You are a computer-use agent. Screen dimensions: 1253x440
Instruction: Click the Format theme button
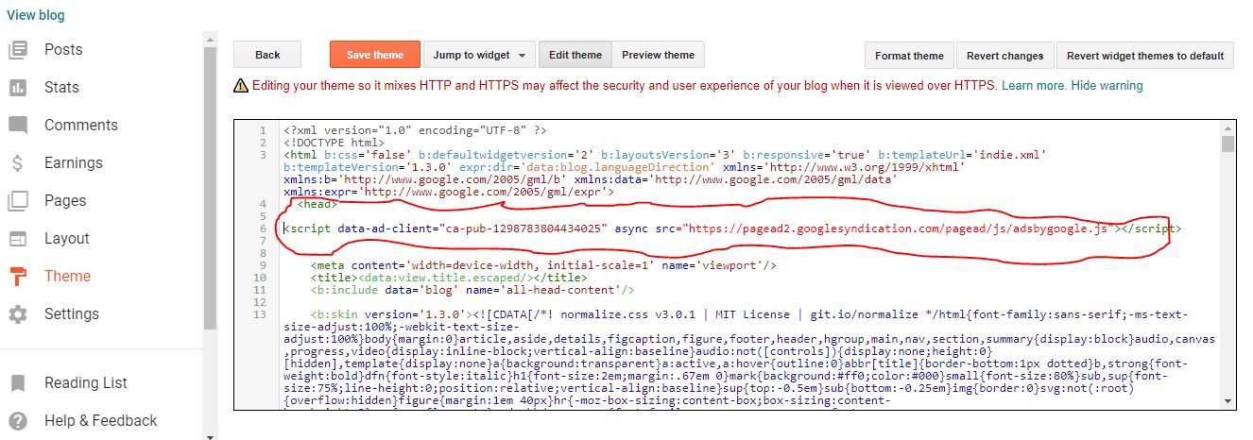click(x=909, y=56)
